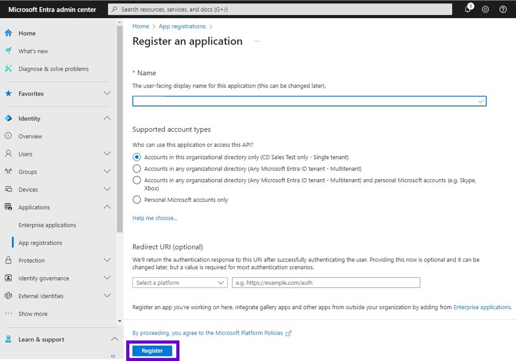Click the Applications grid icon
Screen dimensions: 516x361
click(9, 207)
